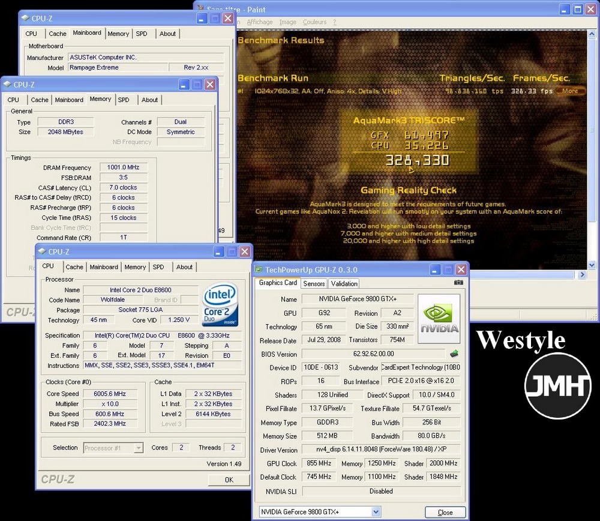This screenshot has height=521, width=600.
Task: Switch to Validation tab in GPU-Z
Action: [x=344, y=283]
